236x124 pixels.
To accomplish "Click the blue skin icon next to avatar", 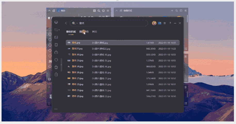I will tap(160, 23).
